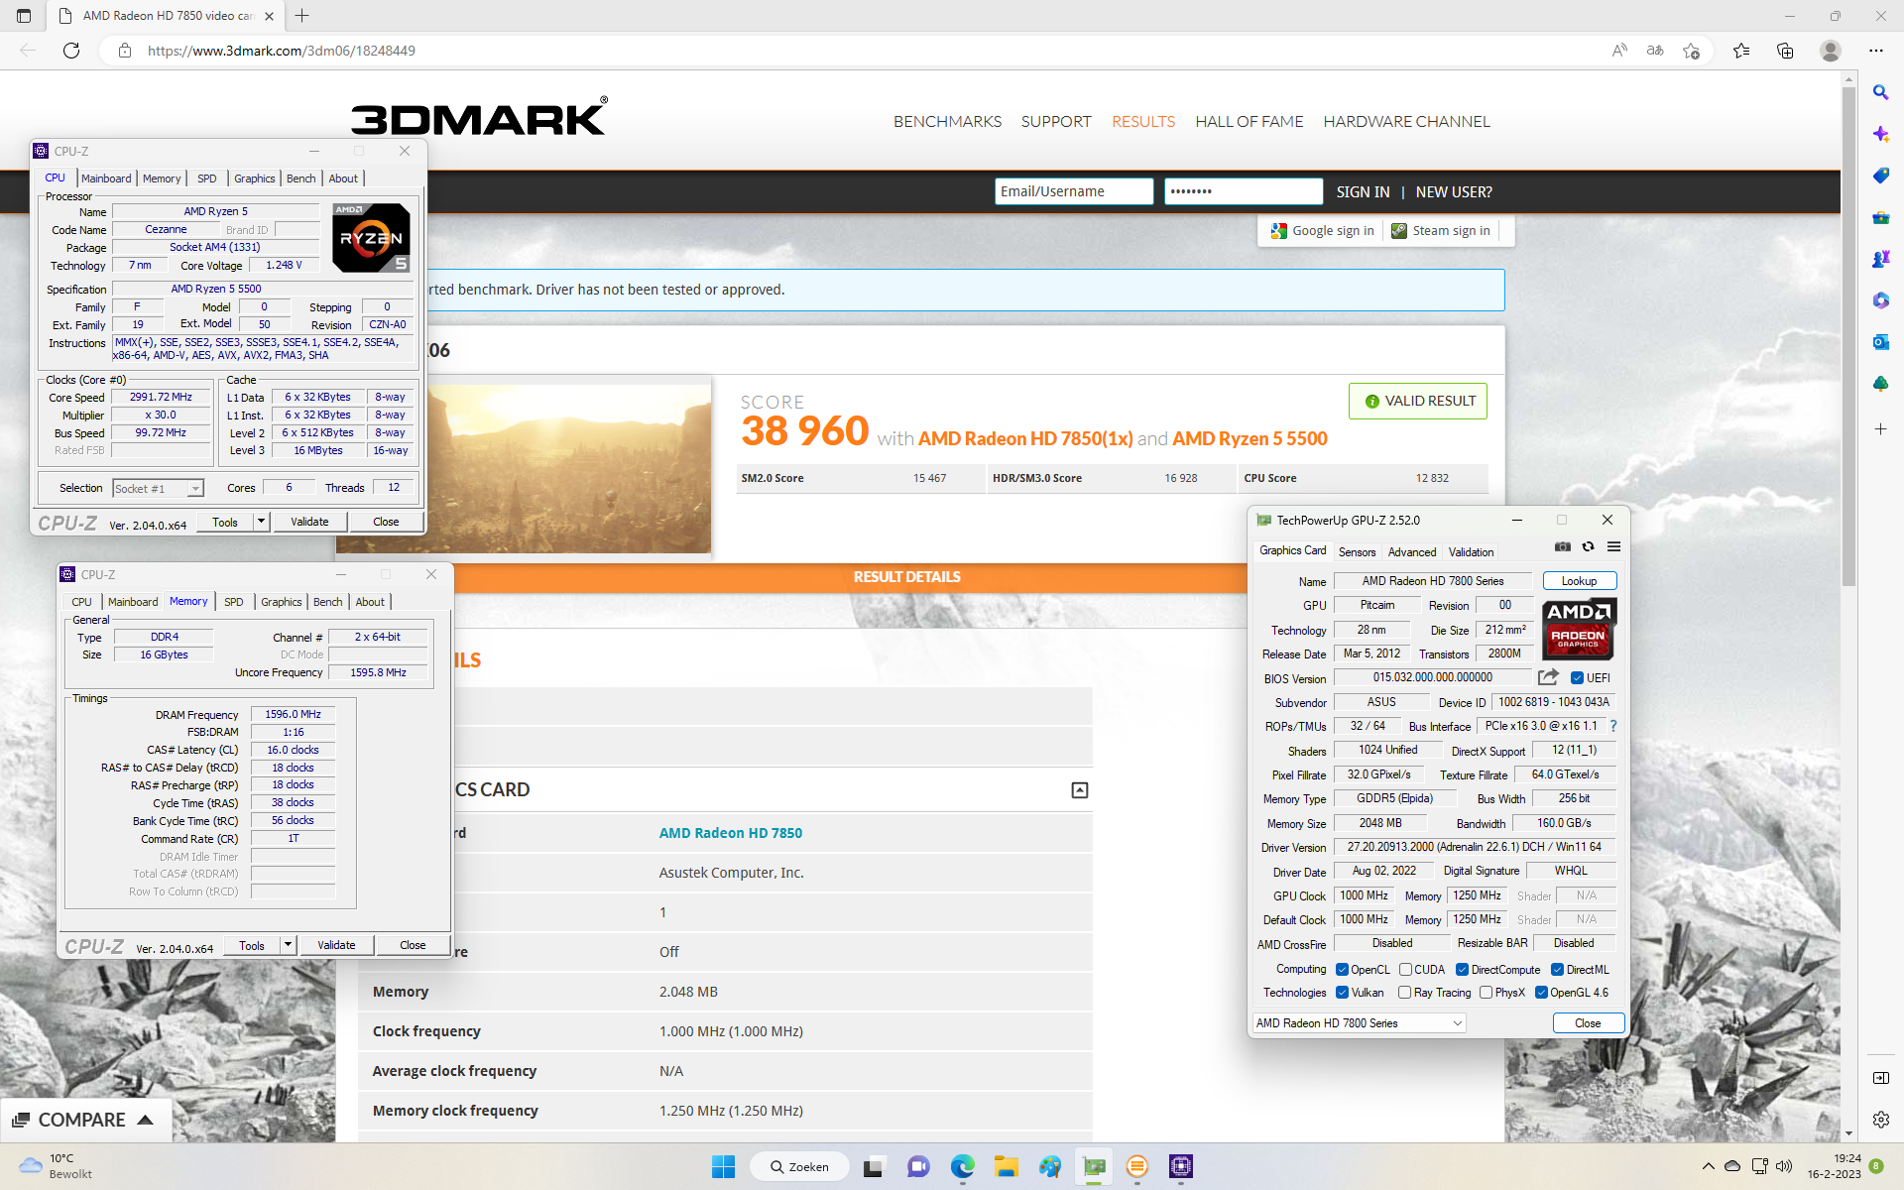Viewport: 1904px width, 1190px height.
Task: Click the Steam sign in button
Action: tap(1441, 231)
